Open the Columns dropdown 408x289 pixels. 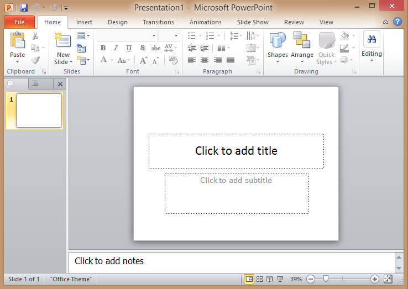pos(224,48)
